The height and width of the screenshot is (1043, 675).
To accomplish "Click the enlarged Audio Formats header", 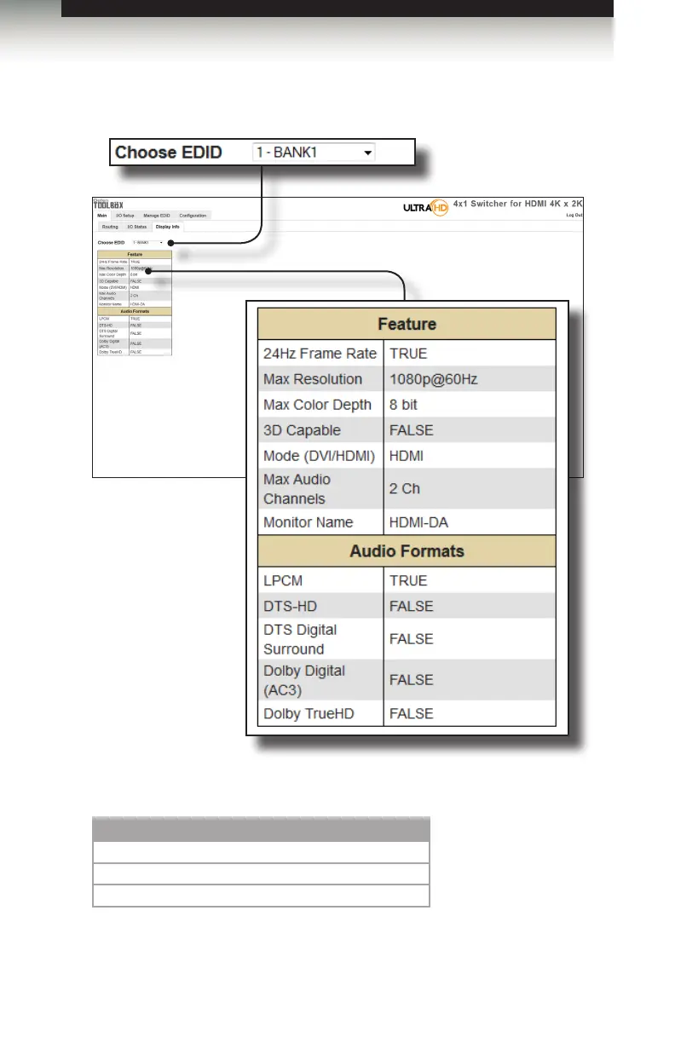I will [x=407, y=551].
